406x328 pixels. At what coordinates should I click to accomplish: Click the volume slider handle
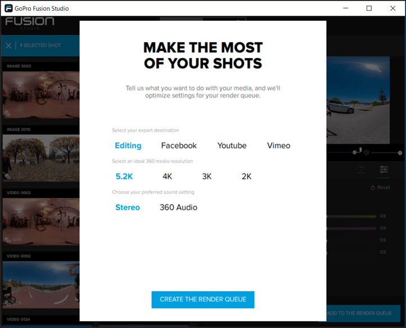click(400, 153)
